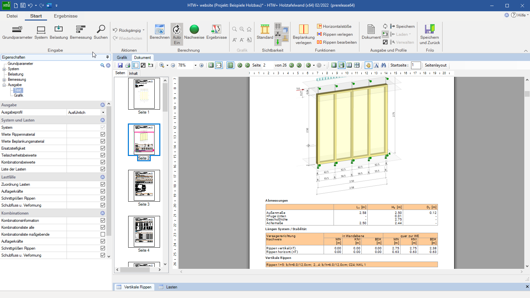Click the Rippen verlegen function
The width and height of the screenshot is (530, 298).
pyautogui.click(x=335, y=34)
